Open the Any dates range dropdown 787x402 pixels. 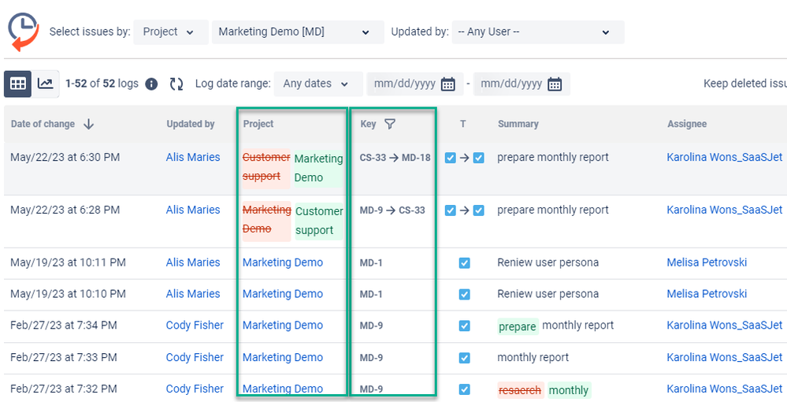[318, 84]
